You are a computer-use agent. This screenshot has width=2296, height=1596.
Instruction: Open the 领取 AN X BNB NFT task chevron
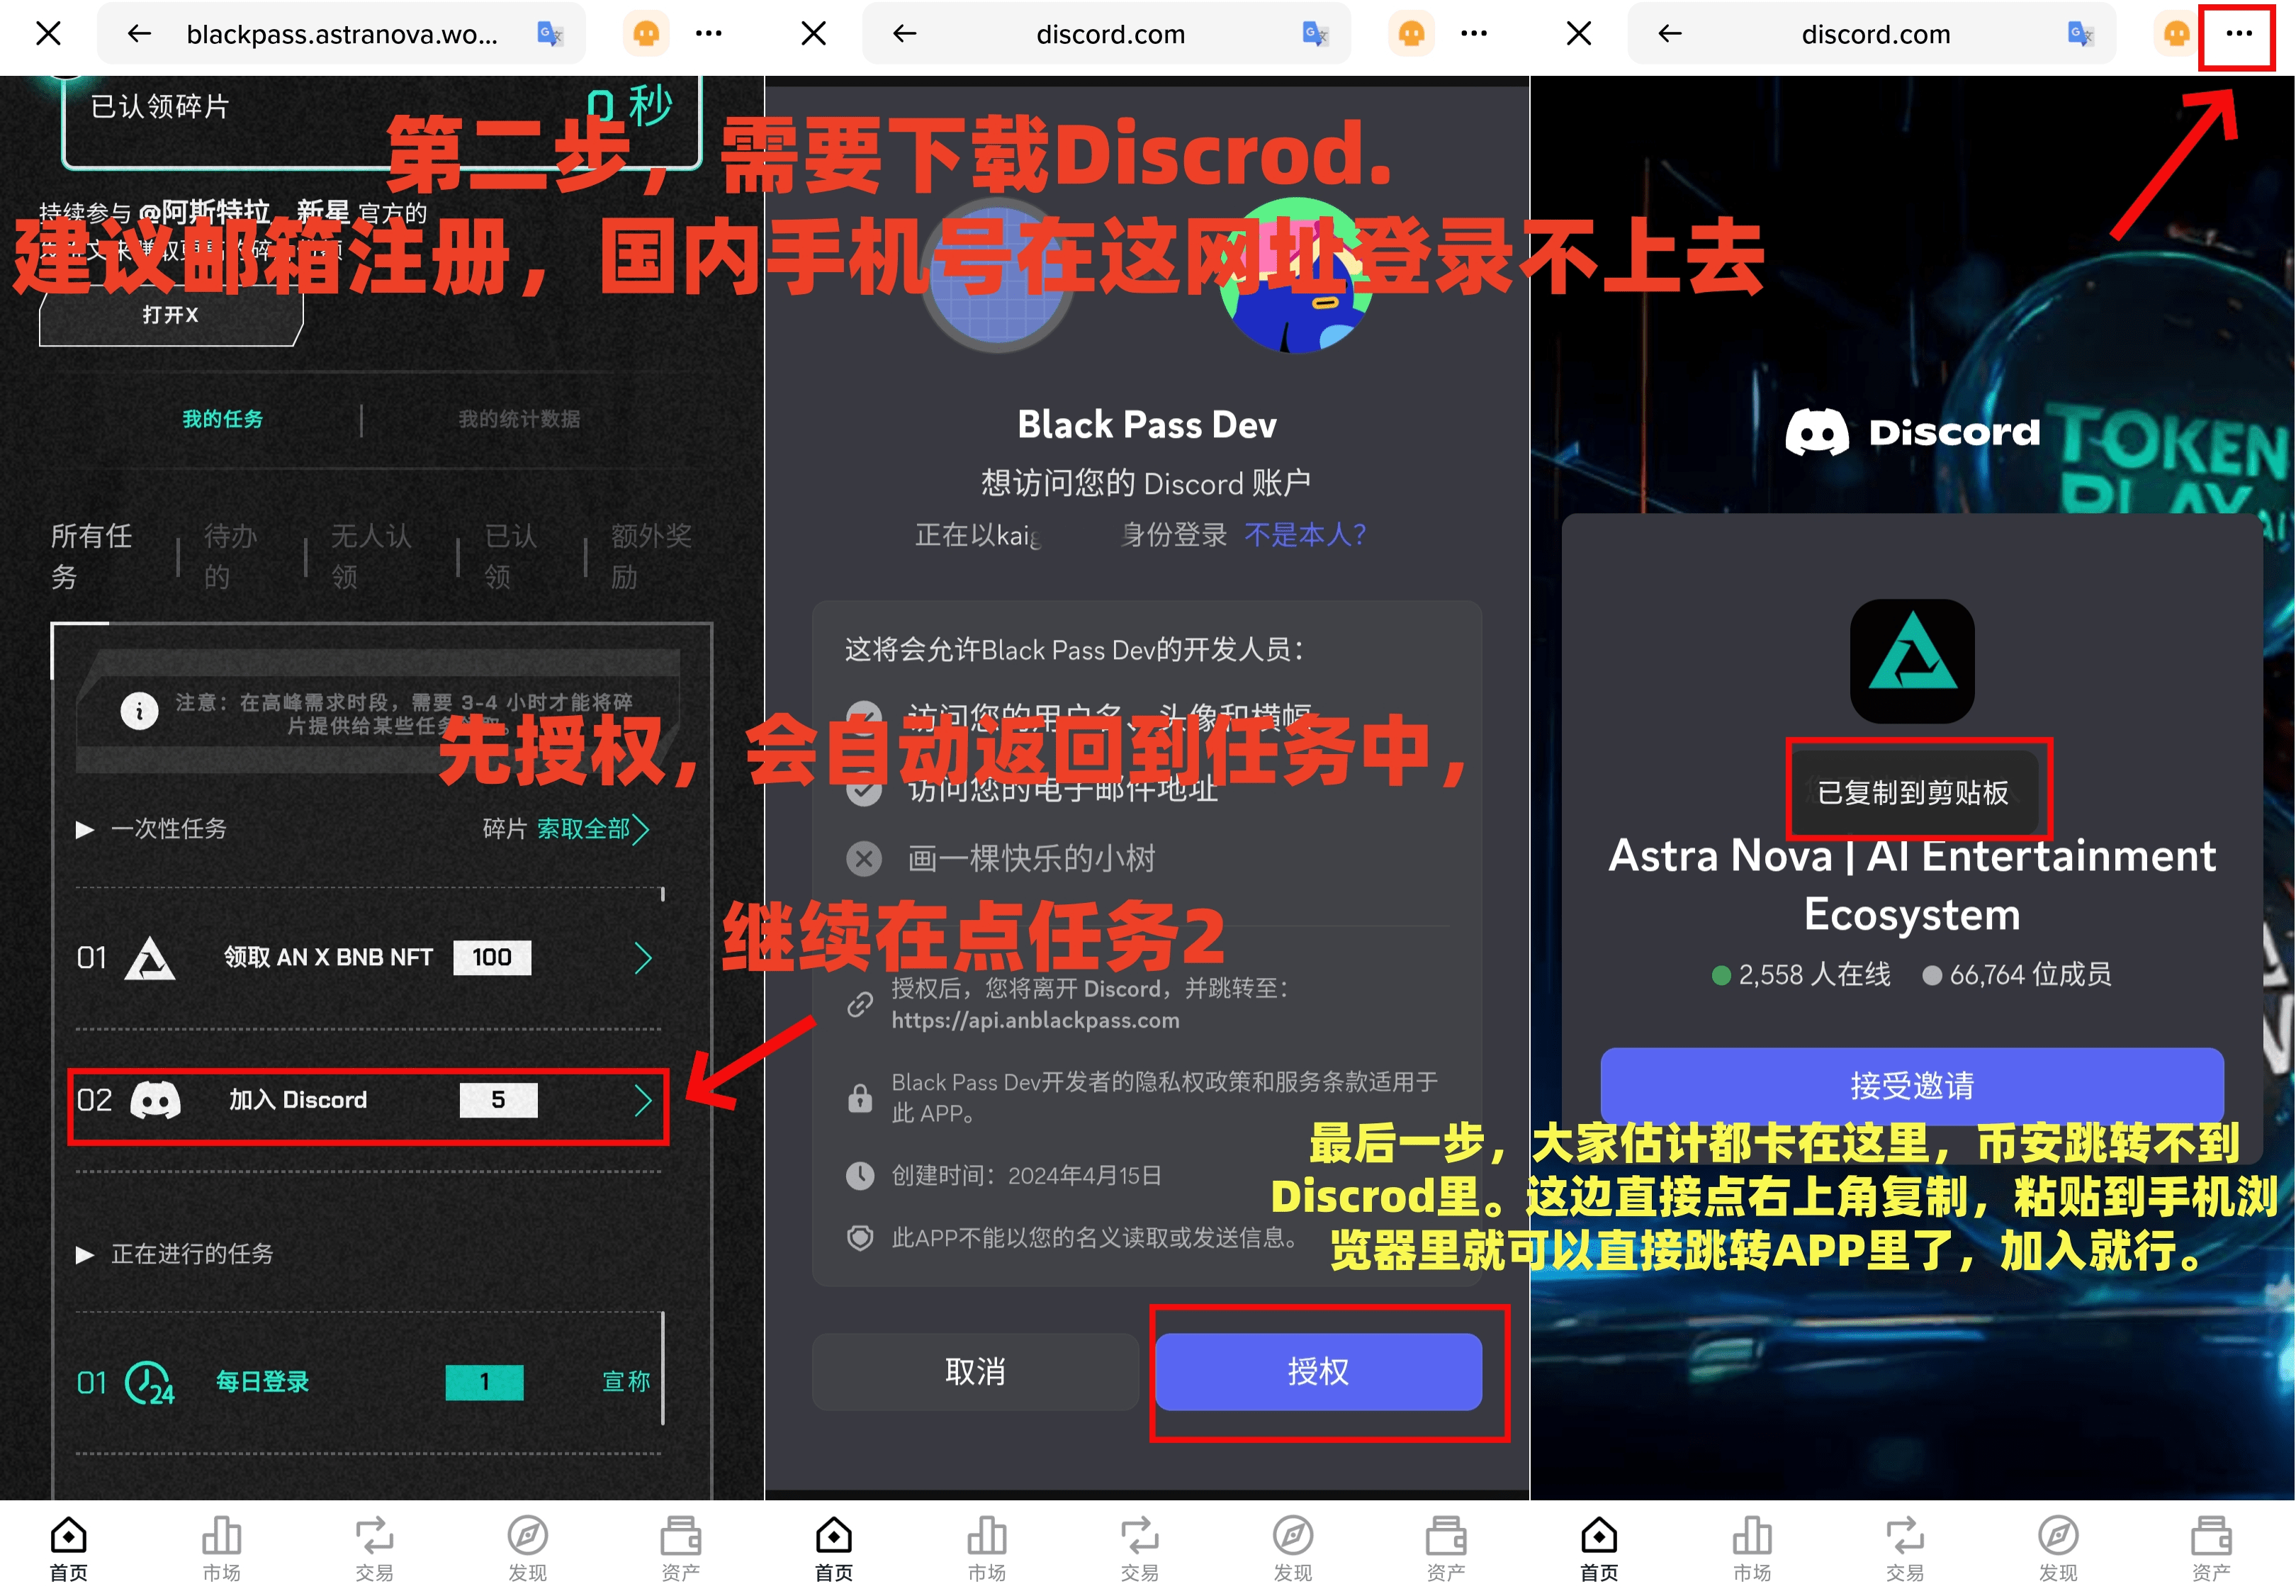click(x=643, y=958)
